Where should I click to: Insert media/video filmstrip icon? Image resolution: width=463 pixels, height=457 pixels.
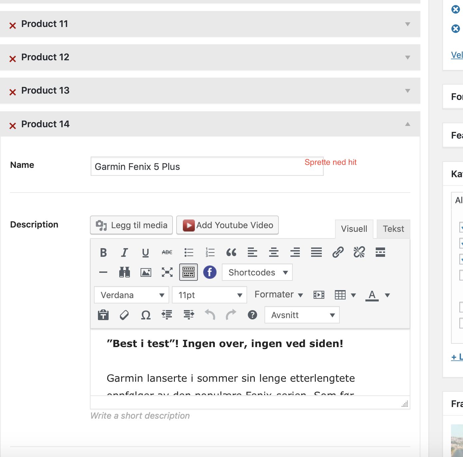[319, 295]
